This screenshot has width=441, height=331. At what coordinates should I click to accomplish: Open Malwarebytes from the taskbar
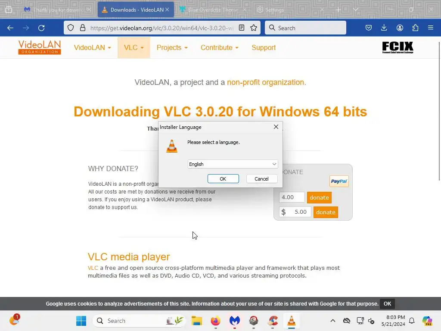pos(235,321)
